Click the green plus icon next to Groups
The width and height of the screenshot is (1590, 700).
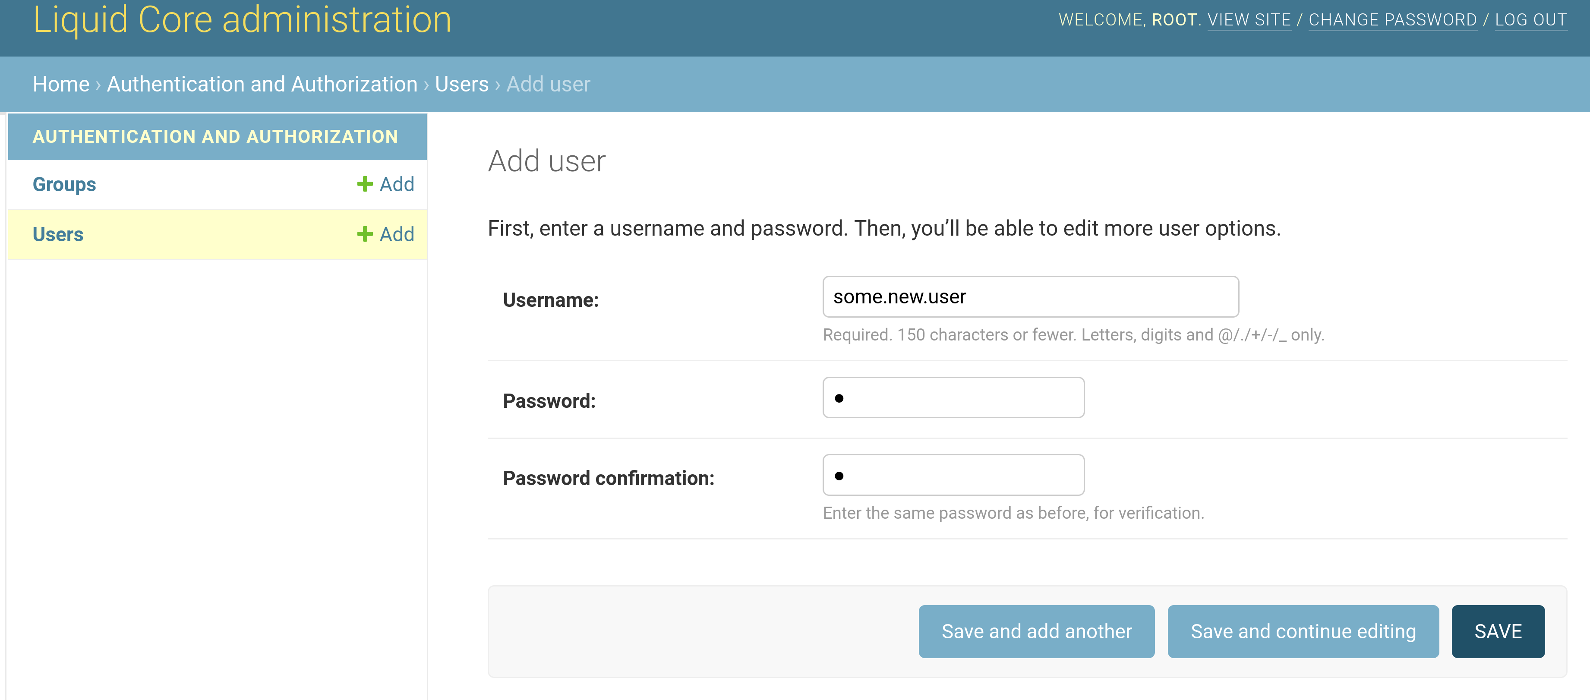[x=365, y=184]
